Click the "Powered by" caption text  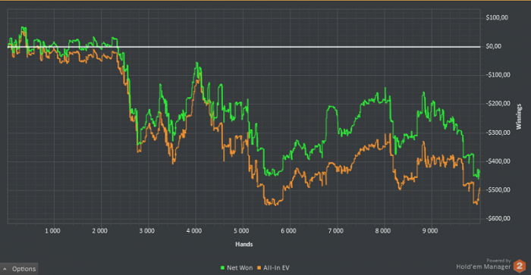[498, 261]
